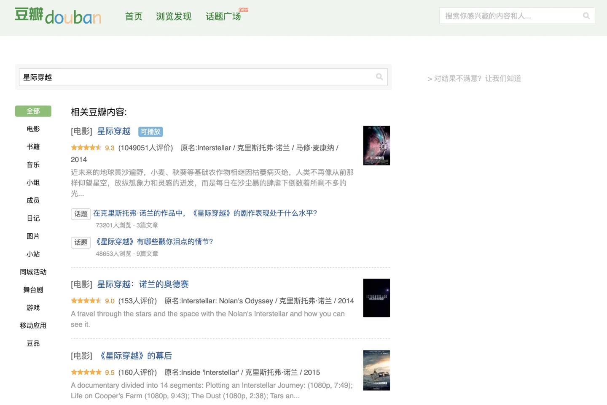Select the 小组 category filter
Image resolution: width=607 pixels, height=405 pixels.
33,183
